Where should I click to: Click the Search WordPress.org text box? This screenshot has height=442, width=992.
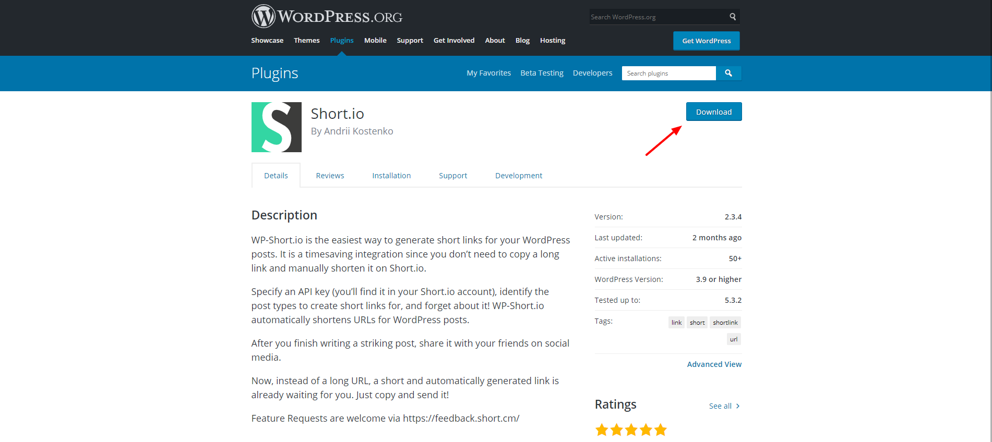point(658,17)
